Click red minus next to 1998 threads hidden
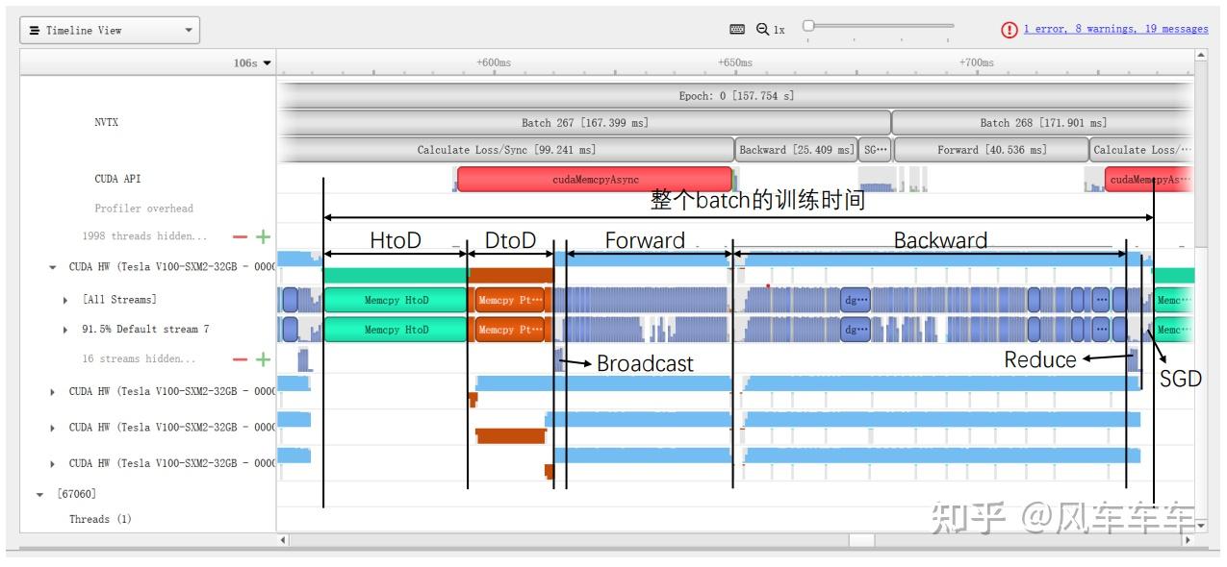Image resolution: width=1227 pixels, height=567 pixels. click(240, 236)
